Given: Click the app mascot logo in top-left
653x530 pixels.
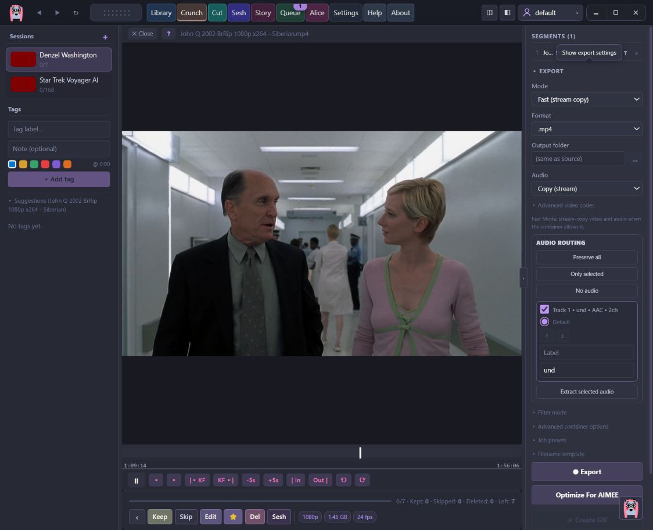Looking at the screenshot, I should click(16, 13).
